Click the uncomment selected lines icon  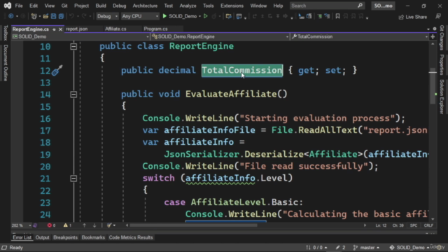tap(327, 16)
